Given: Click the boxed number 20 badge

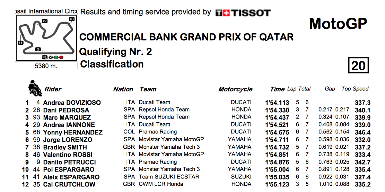Looking at the screenshot, I should pos(359,65).
